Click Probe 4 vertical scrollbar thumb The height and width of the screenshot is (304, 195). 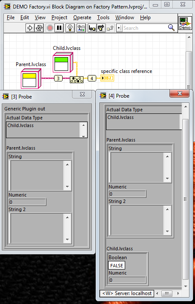pos(186,199)
